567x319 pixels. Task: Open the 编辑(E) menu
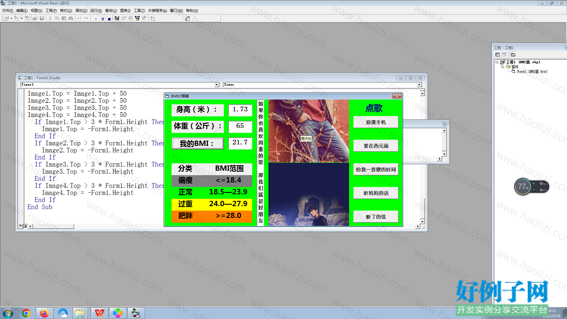point(22,11)
